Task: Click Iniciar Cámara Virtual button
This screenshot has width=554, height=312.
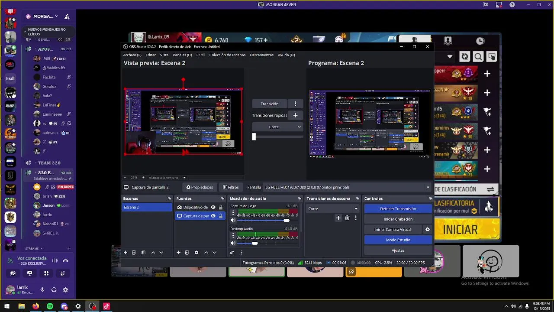Action: pyautogui.click(x=393, y=230)
